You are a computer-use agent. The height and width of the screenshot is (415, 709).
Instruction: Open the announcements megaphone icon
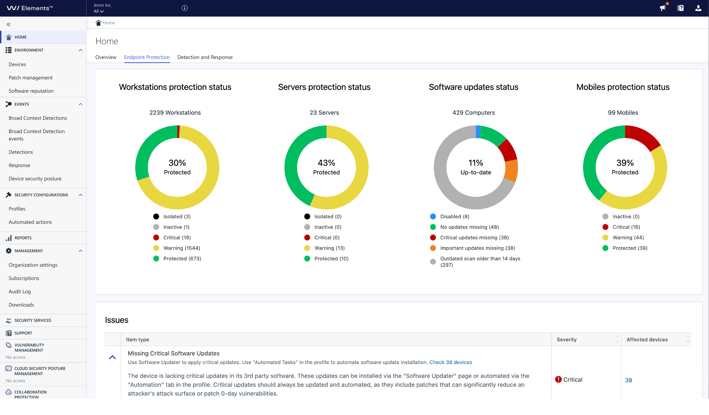pos(663,8)
